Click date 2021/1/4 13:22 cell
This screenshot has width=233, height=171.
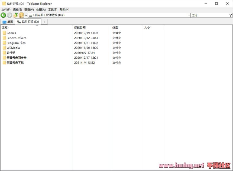point(85,63)
